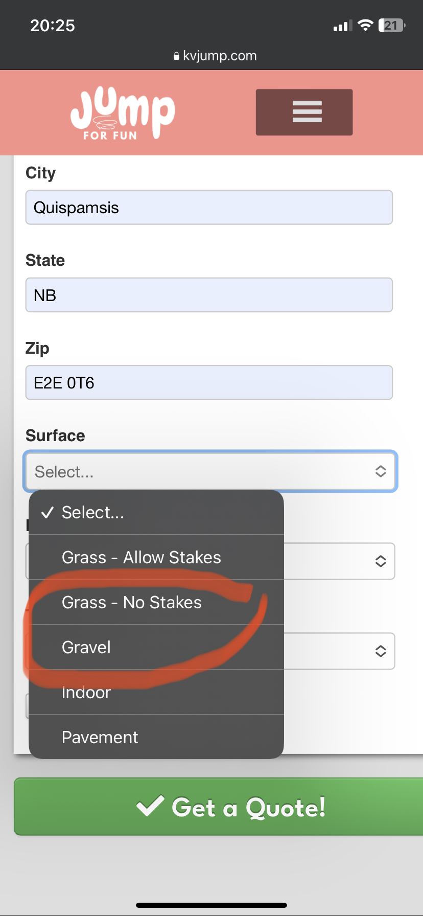The height and width of the screenshot is (916, 423).
Task: Expand the second dropdown below Surface
Action: [380, 561]
